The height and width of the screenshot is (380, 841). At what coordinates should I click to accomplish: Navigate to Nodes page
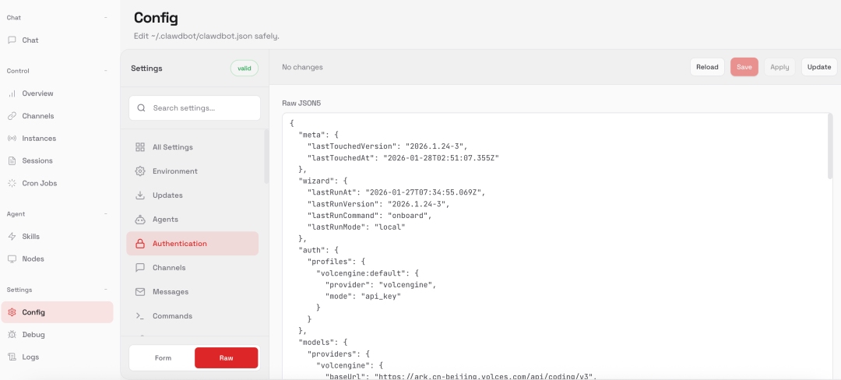pos(57,259)
